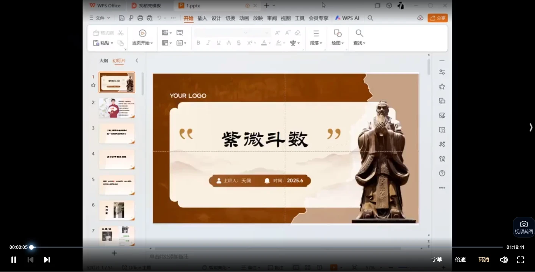Click the undo arrow icon
The width and height of the screenshot is (535, 272).
[x=160, y=18]
